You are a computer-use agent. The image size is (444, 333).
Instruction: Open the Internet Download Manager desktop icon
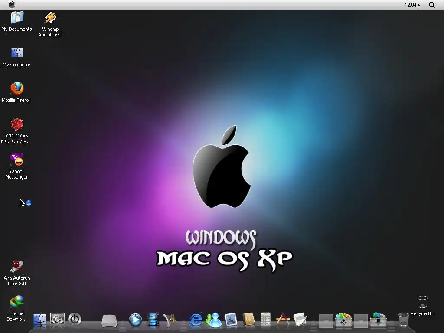coord(17,309)
